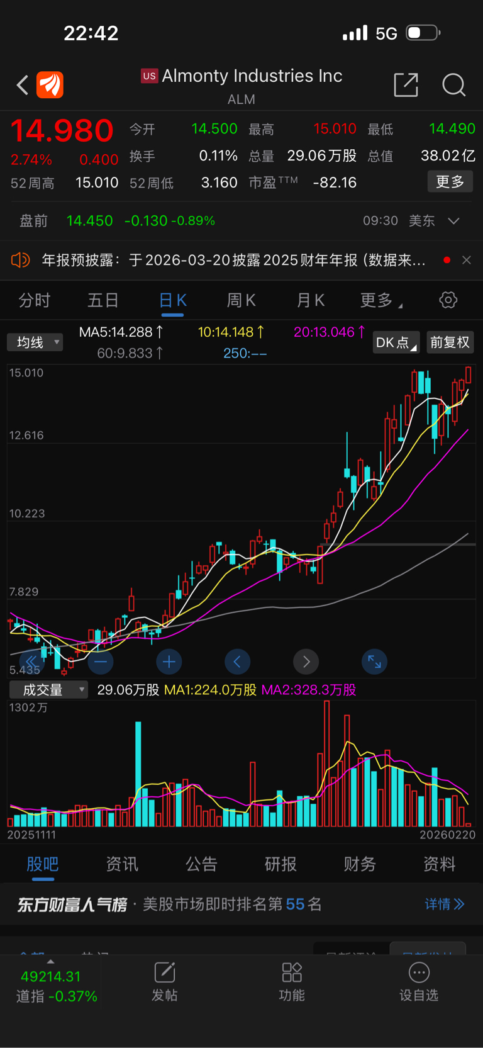Open the 财务 financials tab
This screenshot has height=1048, width=483.
tap(360, 864)
